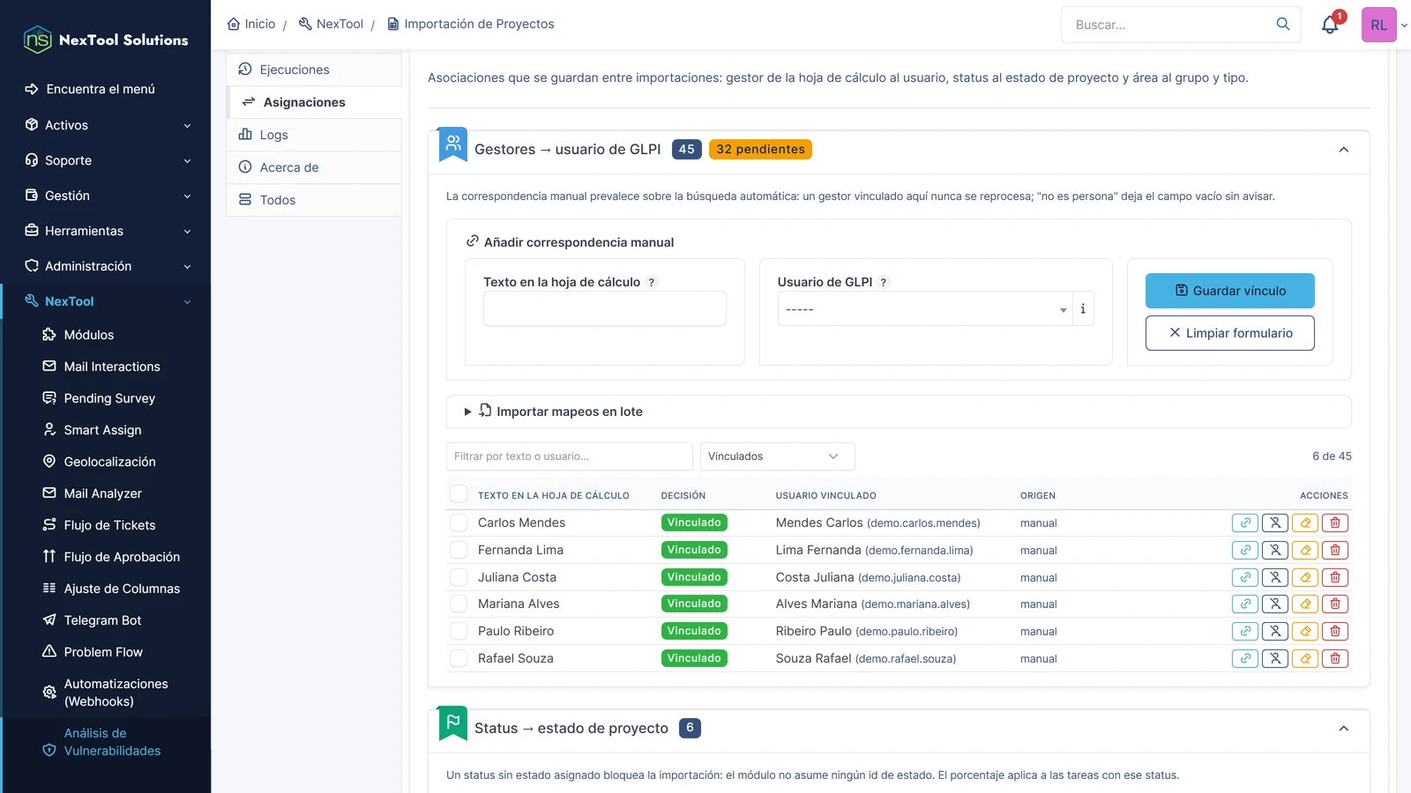The height and width of the screenshot is (793, 1411).
Task: Click the Gestores section users icon
Action: pos(453,143)
